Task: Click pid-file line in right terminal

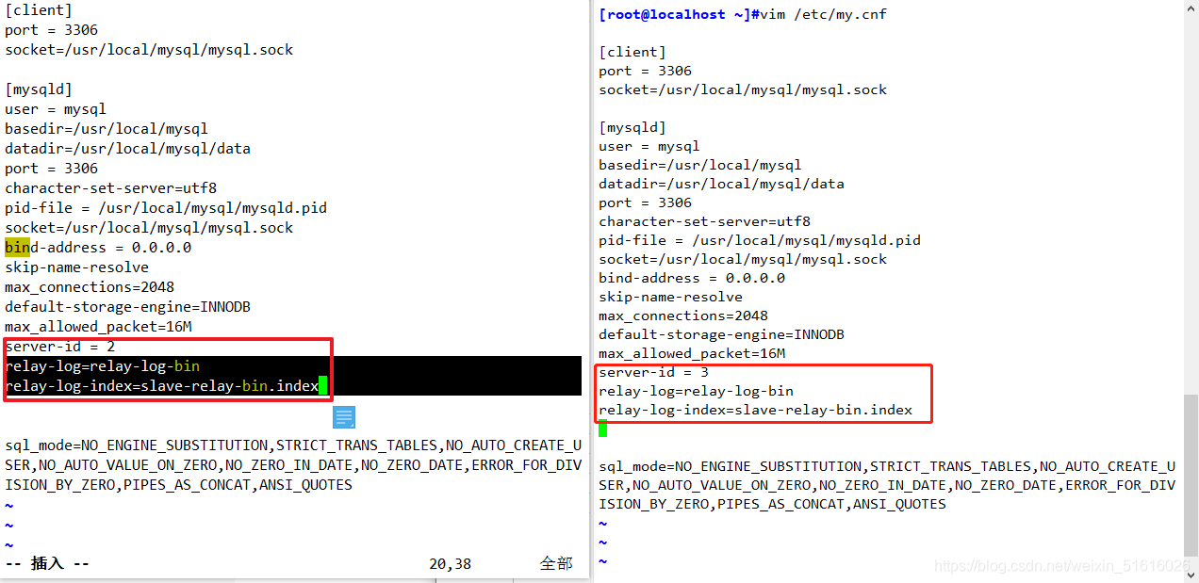Action: 760,240
